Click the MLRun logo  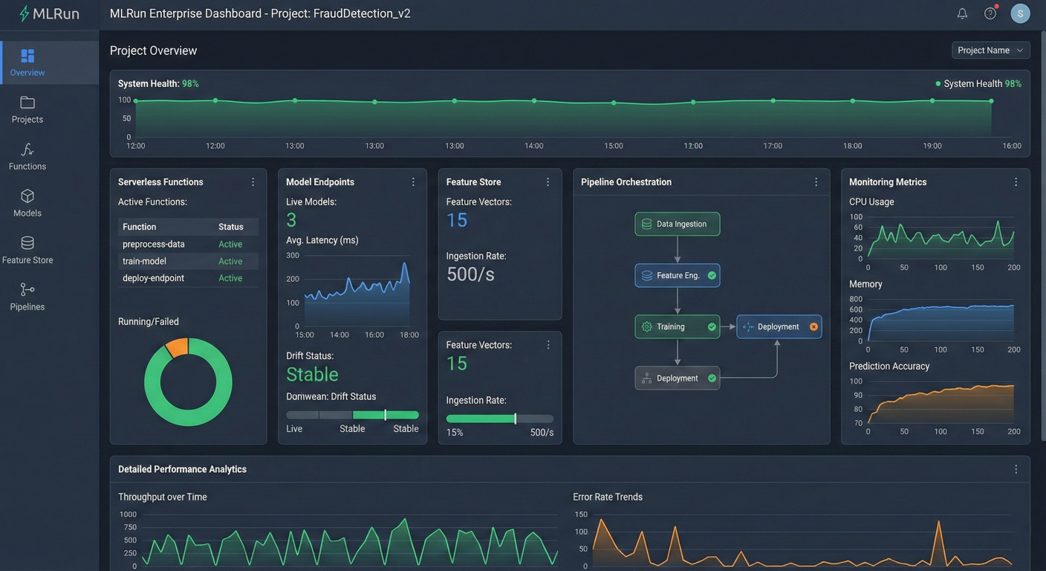click(49, 13)
